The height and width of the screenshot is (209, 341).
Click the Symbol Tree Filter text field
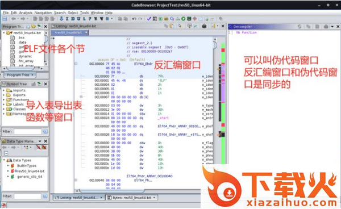[27, 131]
